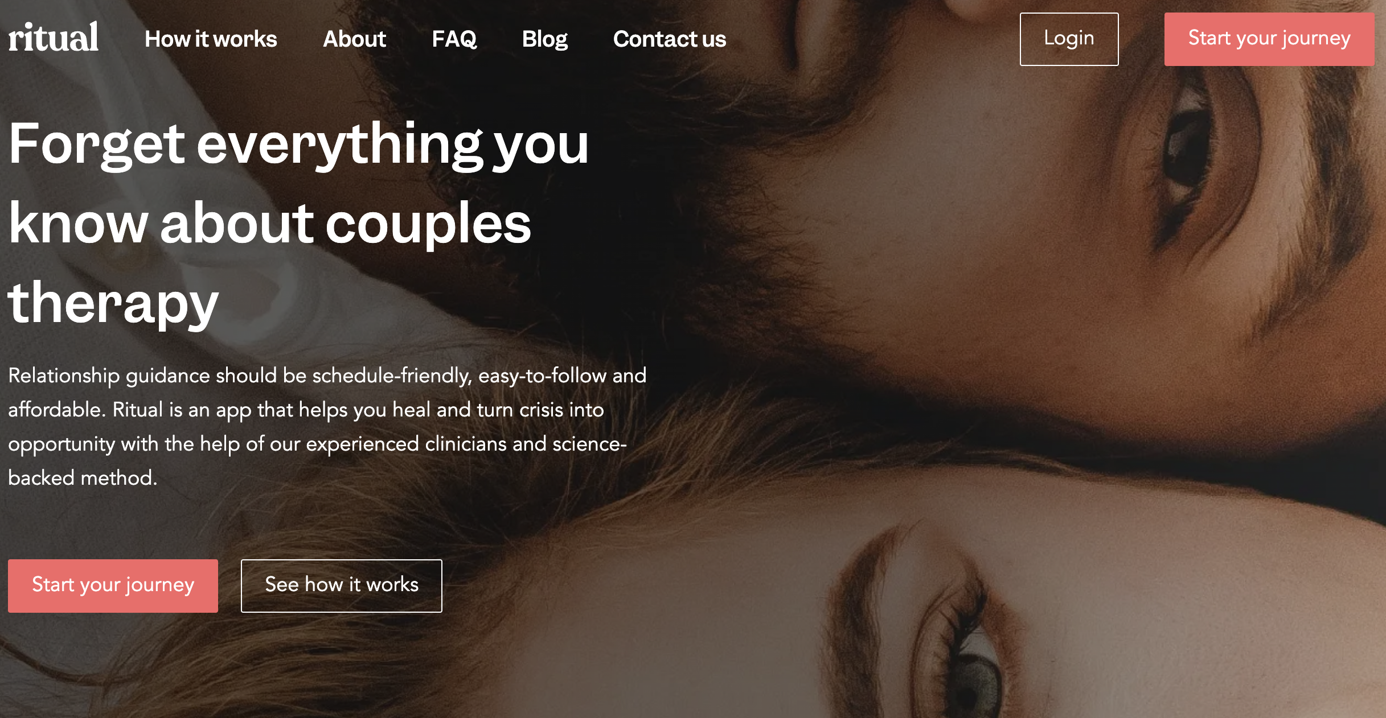
Task: Visit the Blog page
Action: point(544,39)
